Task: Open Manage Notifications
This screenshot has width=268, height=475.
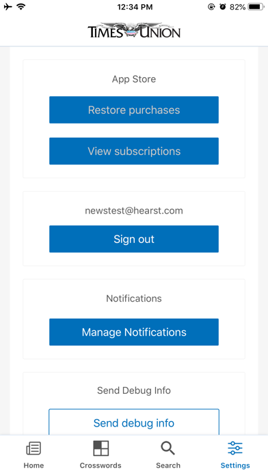Action: [134, 332]
